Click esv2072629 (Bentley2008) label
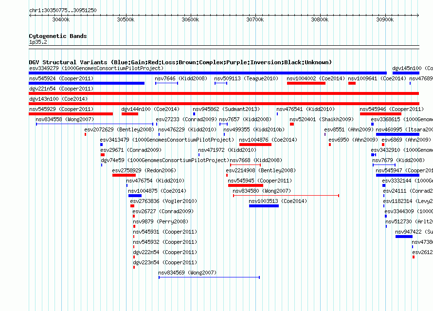Image resolution: width=433 pixels, height=311 pixels. (119, 129)
